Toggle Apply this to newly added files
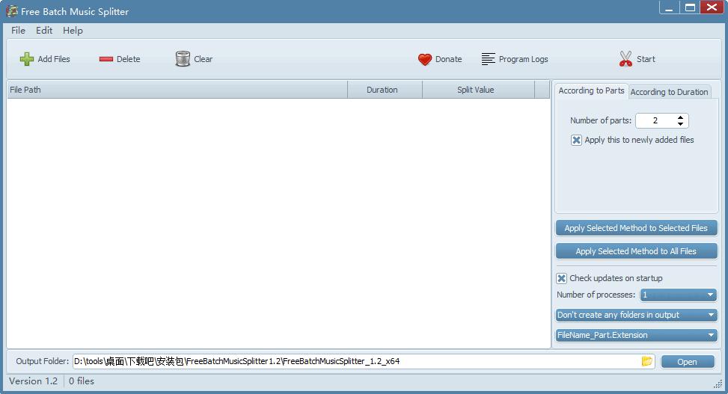Viewport: 728px width, 394px height. 576,140
